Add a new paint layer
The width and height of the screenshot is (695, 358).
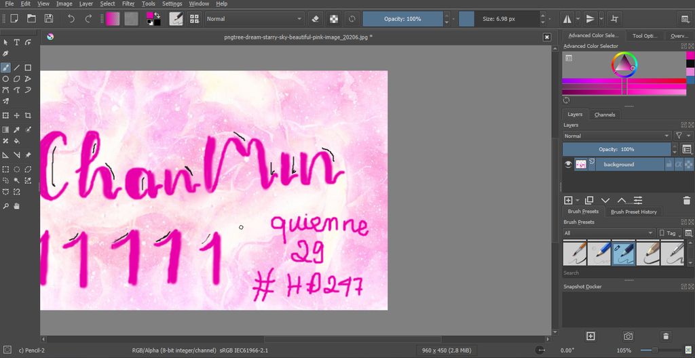568,201
